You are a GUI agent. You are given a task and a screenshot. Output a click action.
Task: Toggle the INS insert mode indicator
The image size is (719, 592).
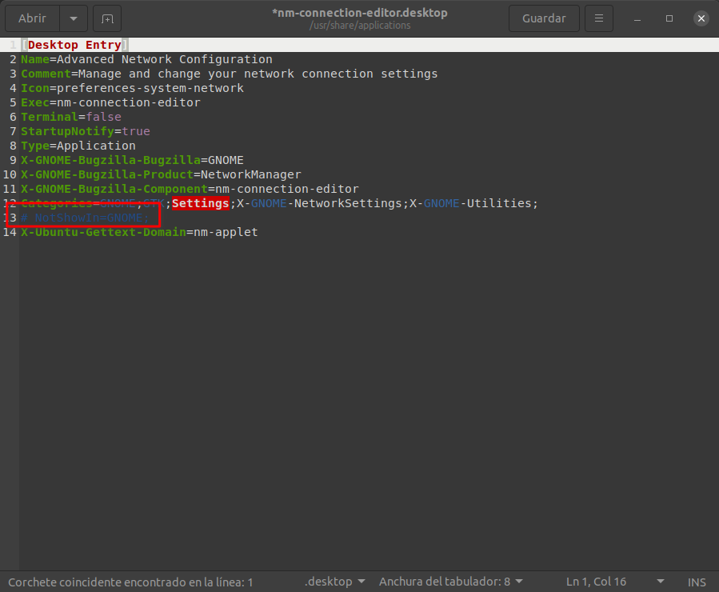coord(697,582)
